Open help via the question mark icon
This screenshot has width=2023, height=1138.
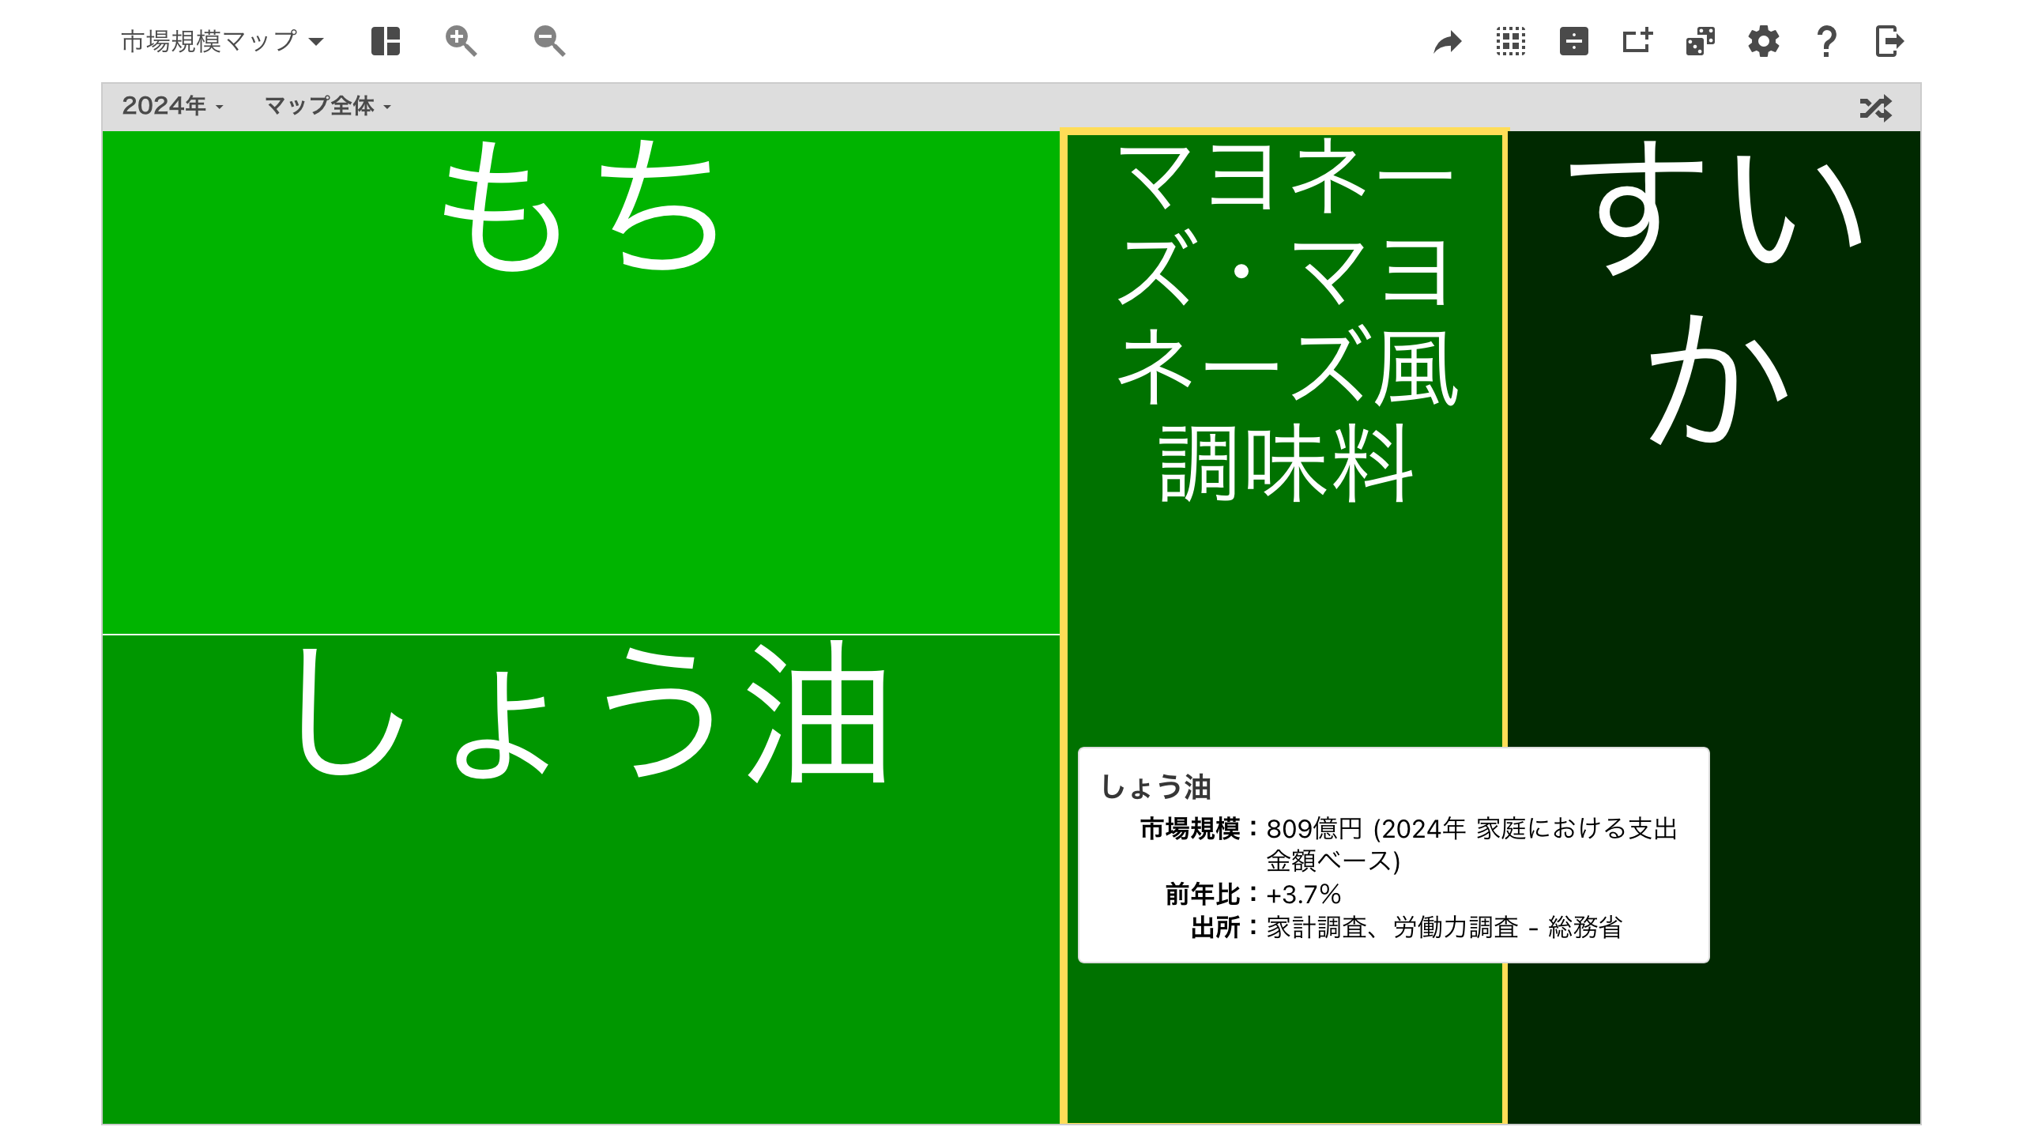[x=1826, y=41]
